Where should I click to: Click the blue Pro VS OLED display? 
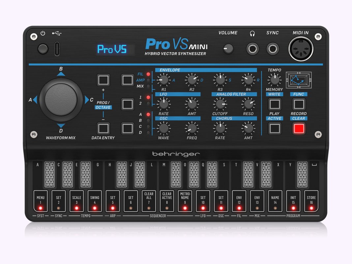pos(115,49)
